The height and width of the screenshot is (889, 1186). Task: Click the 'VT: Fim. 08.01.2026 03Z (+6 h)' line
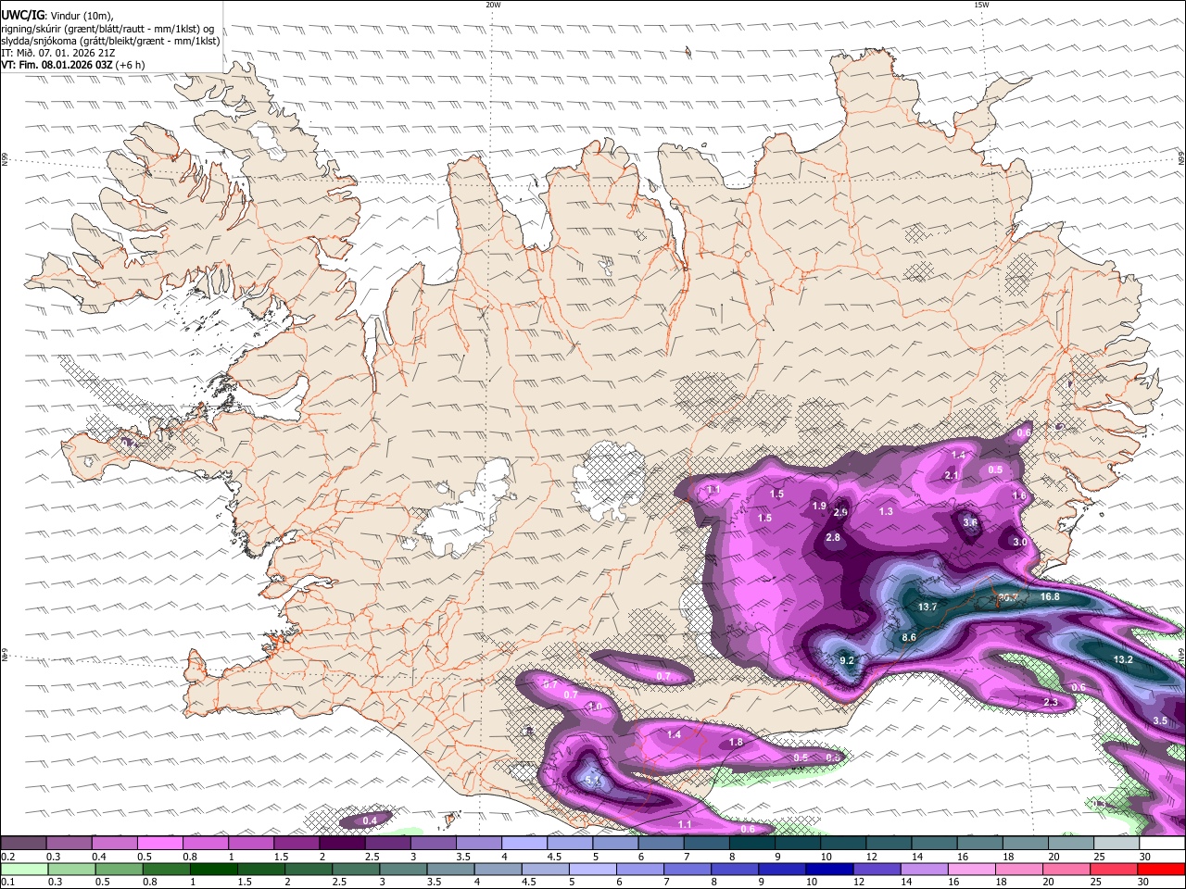pyautogui.click(x=73, y=65)
